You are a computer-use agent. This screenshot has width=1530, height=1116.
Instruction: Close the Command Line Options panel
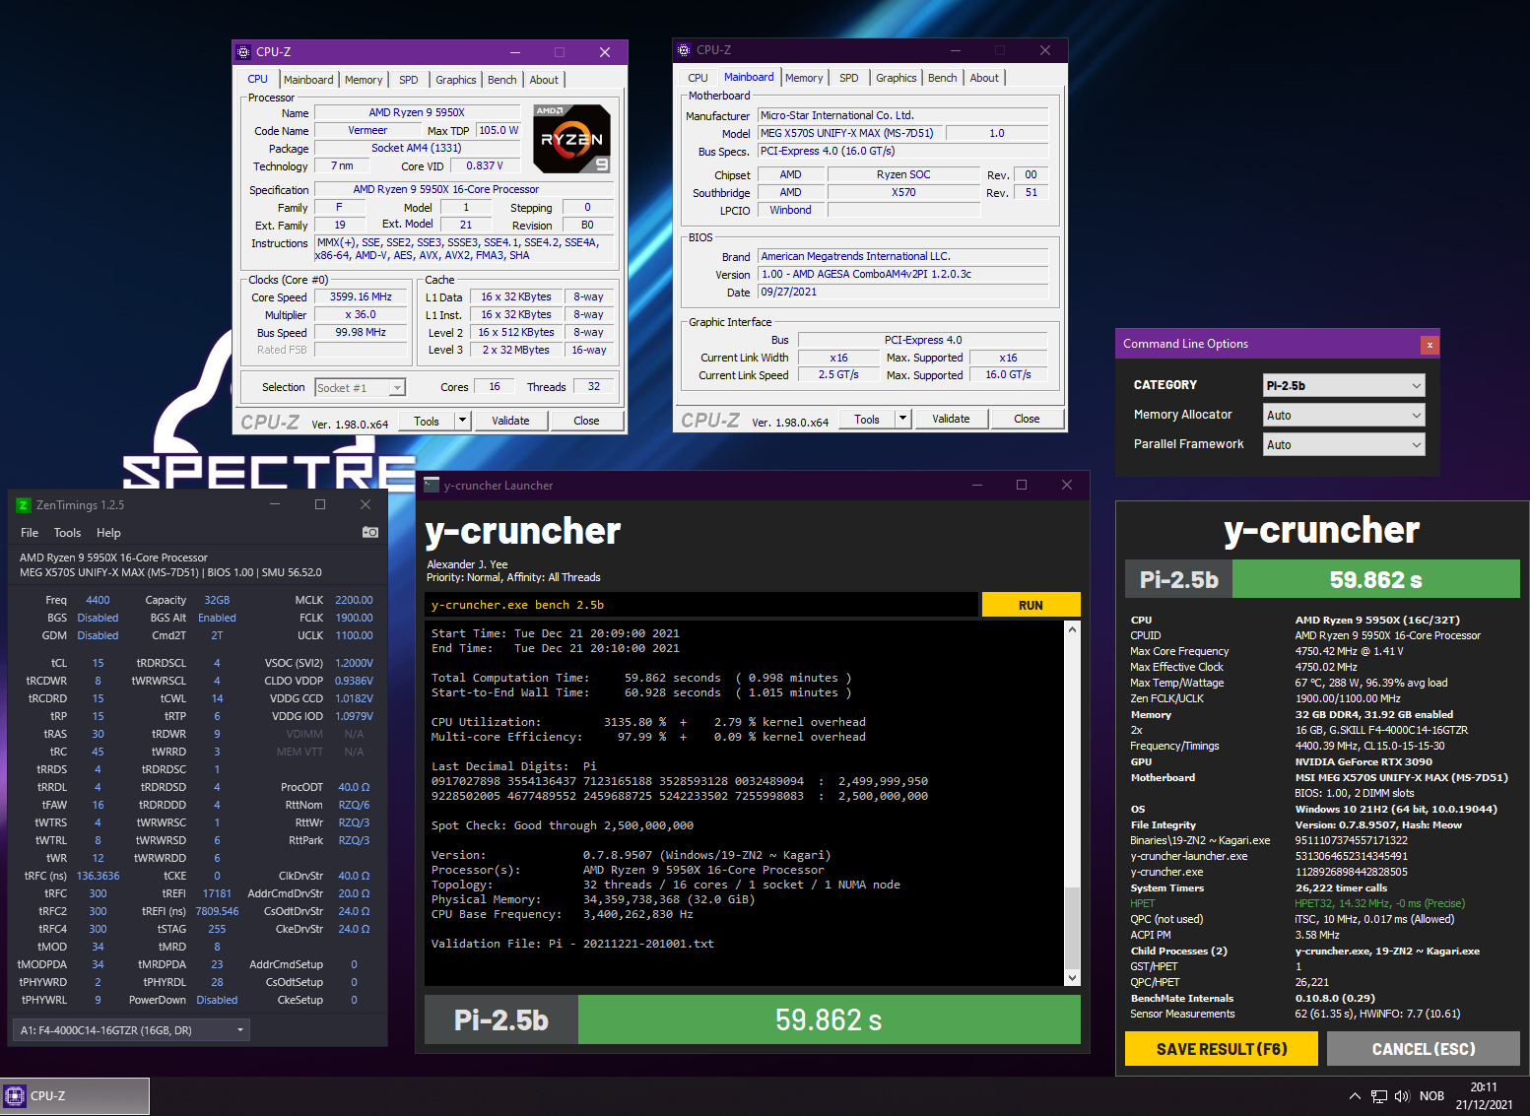pyautogui.click(x=1430, y=344)
